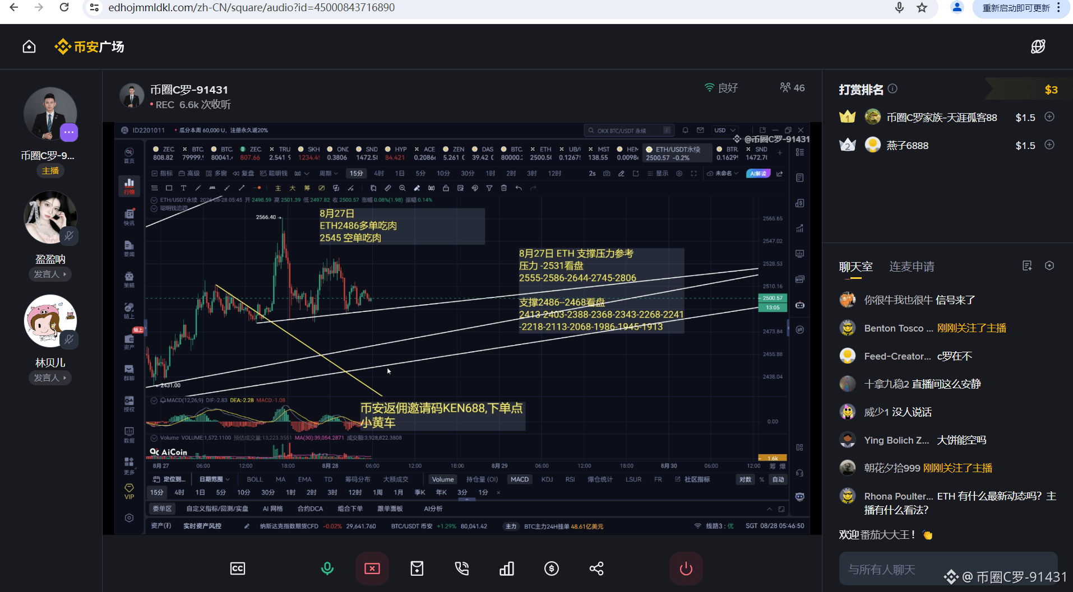This screenshot has width=1073, height=592.
Task: Click Ying Bolich Z... username in chat
Action: pos(896,440)
